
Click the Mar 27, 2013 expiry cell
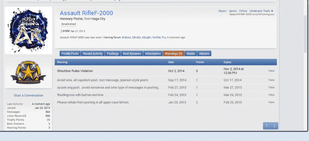(233, 87)
